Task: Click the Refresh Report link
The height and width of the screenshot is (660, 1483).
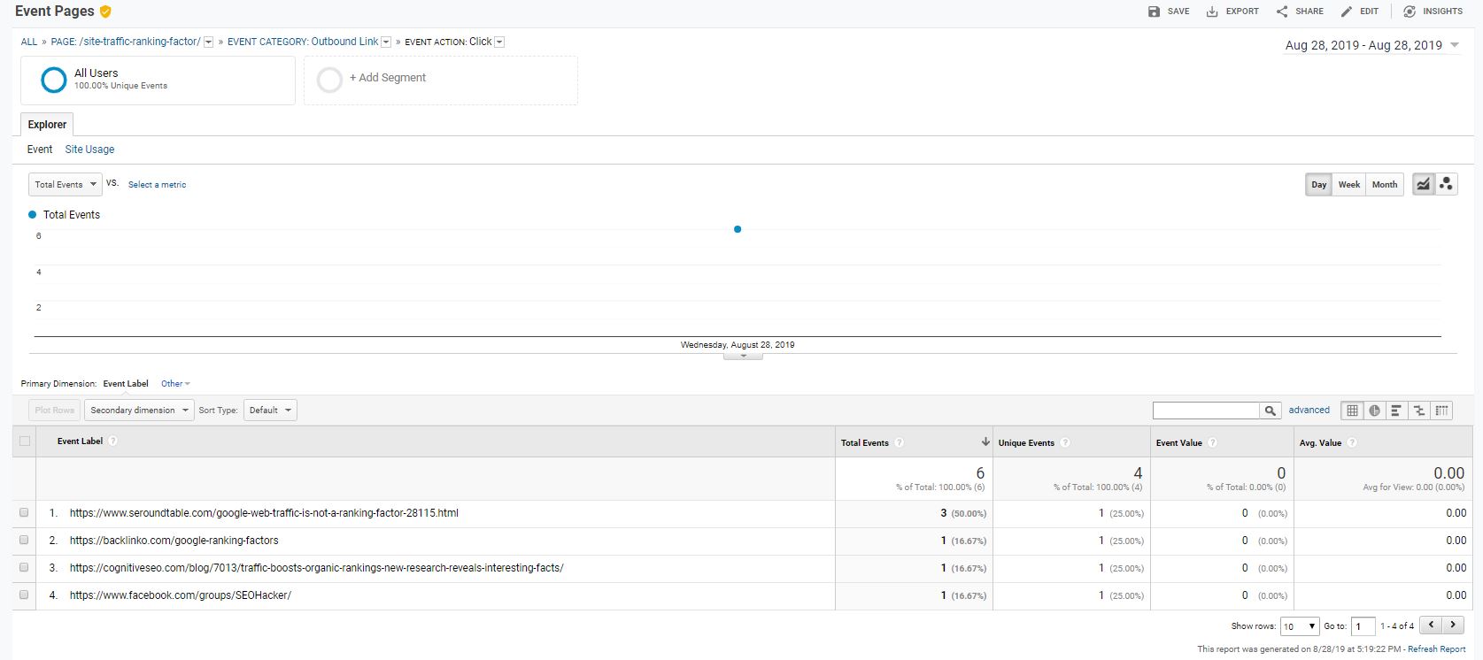Action: click(x=1436, y=649)
